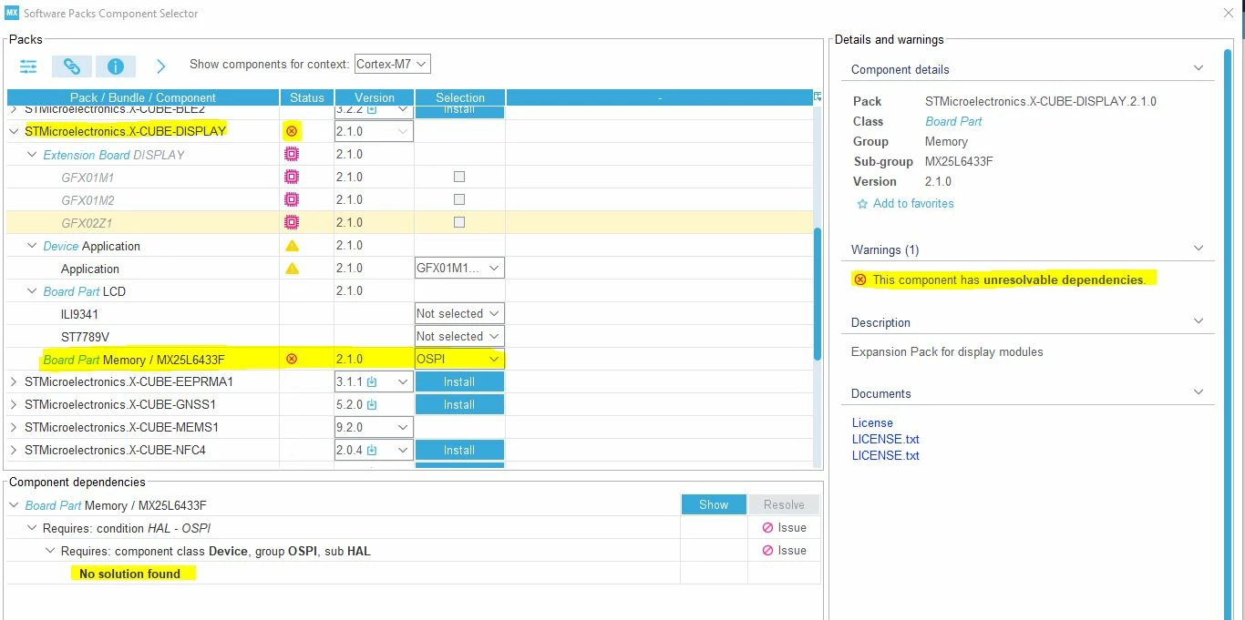Open the filter settings sliders icon
Screen dimensions: 1245x620
tap(28, 66)
